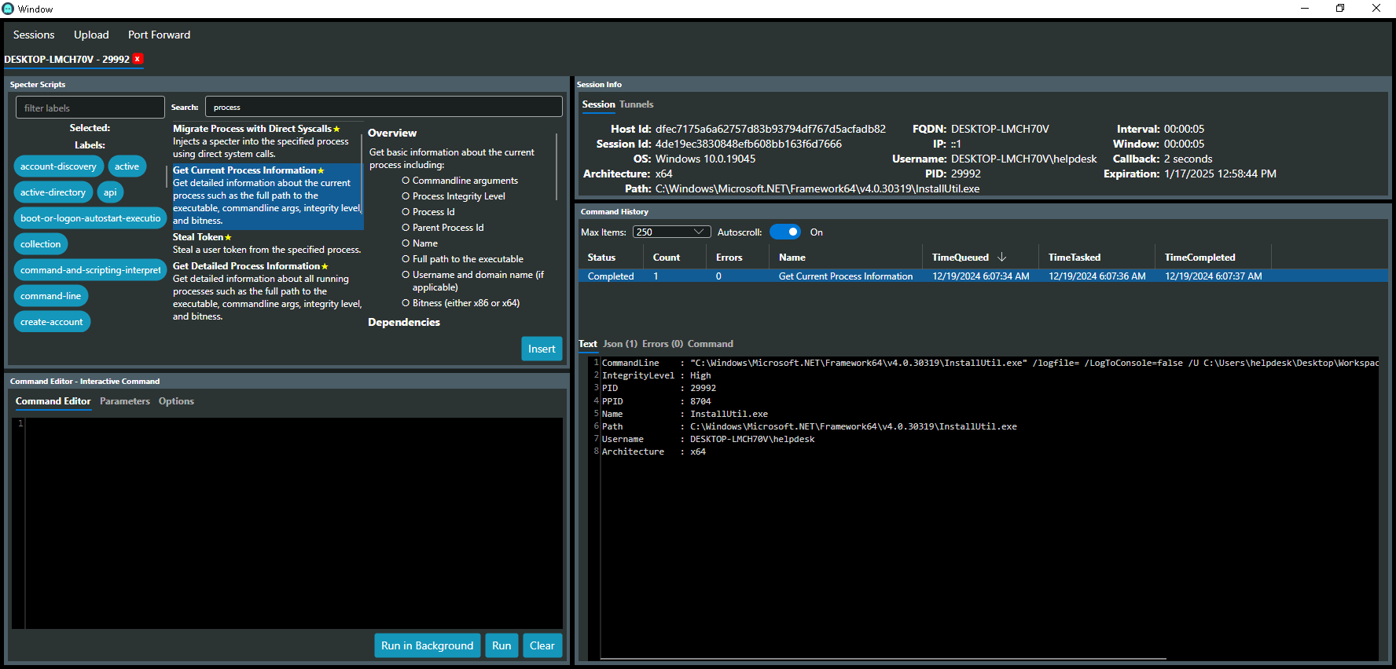Click the Run button
The width and height of the screenshot is (1396, 669).
[501, 645]
